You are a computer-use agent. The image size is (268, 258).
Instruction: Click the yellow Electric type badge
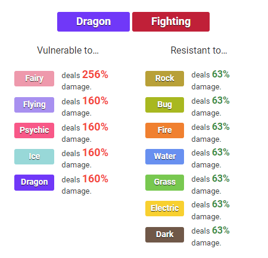pyautogui.click(x=164, y=209)
